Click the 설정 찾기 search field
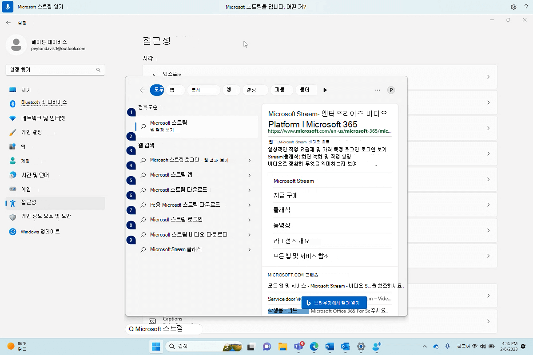This screenshot has width=533, height=355. 55,70
